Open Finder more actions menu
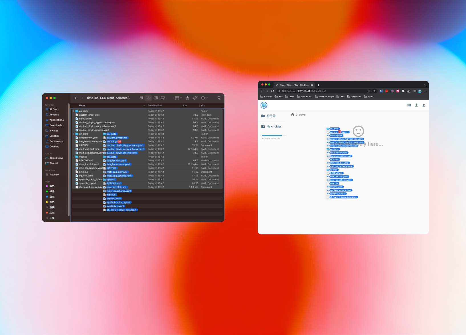The width and height of the screenshot is (466, 335). point(204,98)
